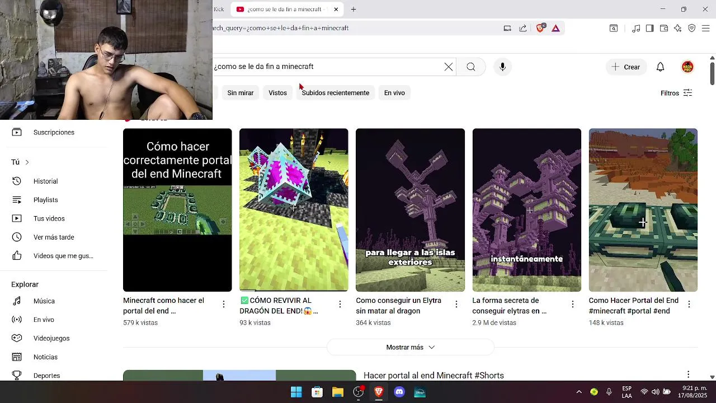This screenshot has height=403, width=716.
Task: Click the Brave Rewards triangle icon
Action: (555, 28)
